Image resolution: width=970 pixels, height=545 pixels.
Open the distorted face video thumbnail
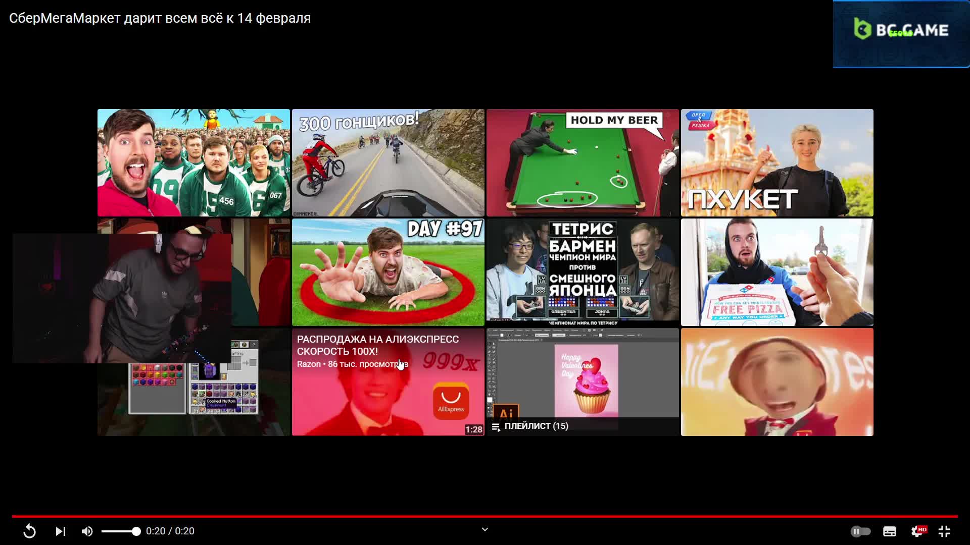pyautogui.click(x=777, y=382)
